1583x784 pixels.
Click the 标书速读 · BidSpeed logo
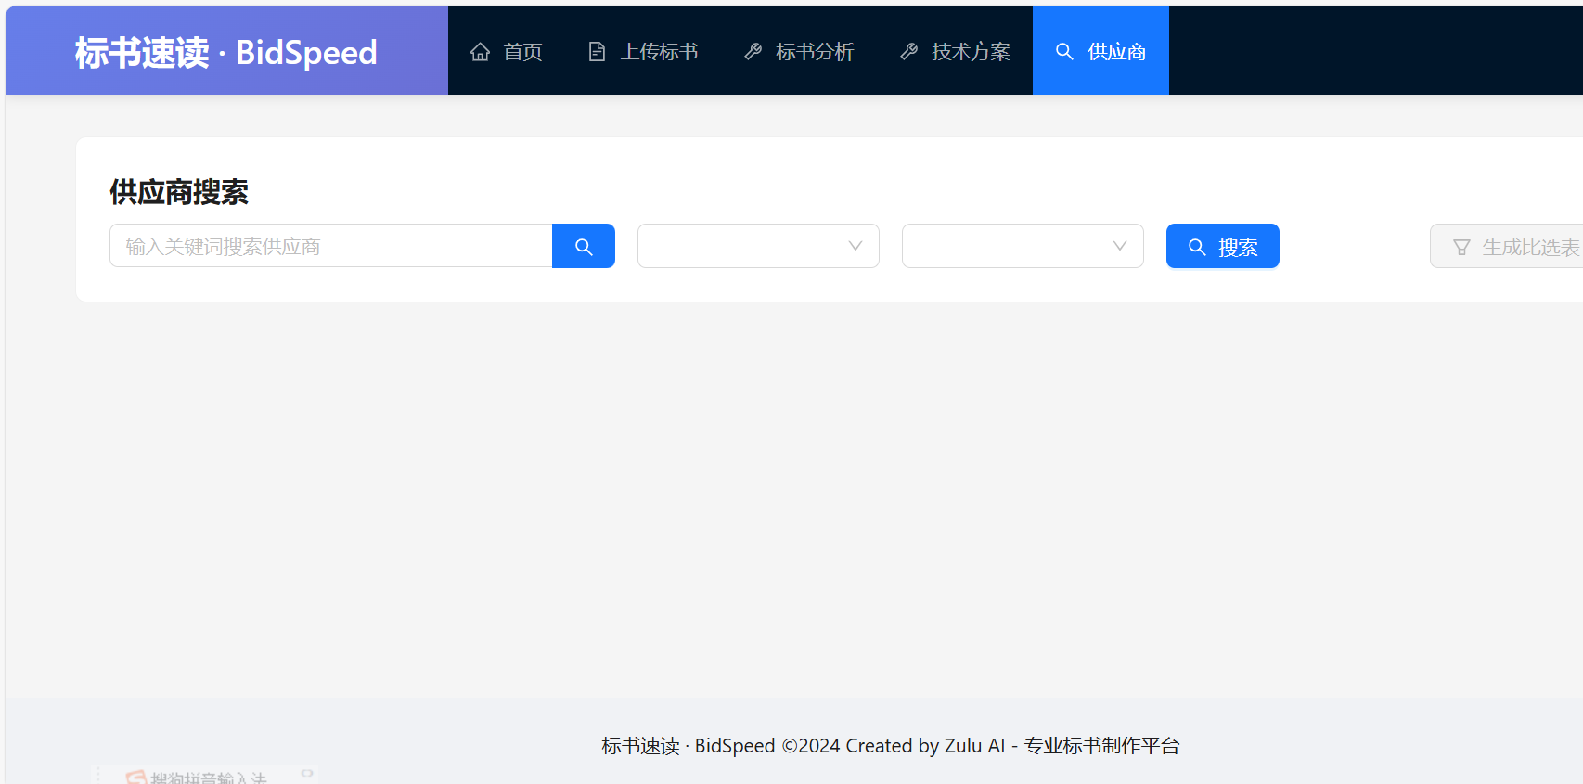point(226,52)
